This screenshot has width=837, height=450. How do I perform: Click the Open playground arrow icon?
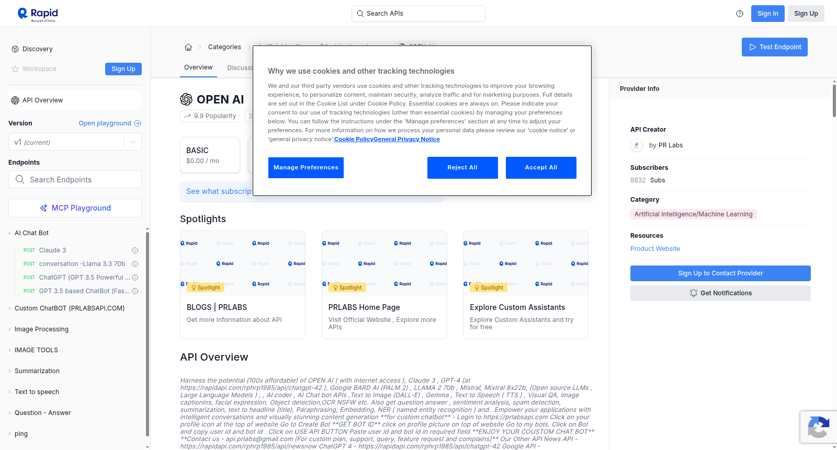tap(138, 123)
